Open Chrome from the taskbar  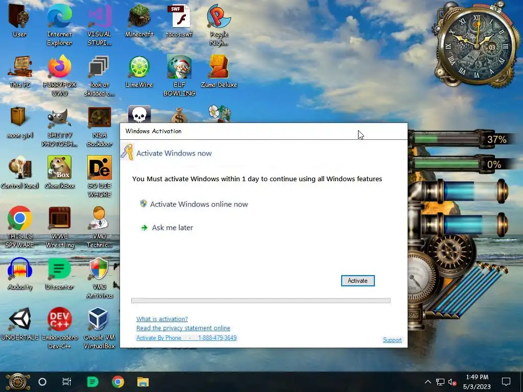(118, 382)
